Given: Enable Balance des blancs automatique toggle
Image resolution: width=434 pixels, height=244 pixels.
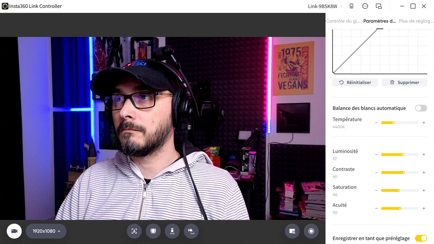Looking at the screenshot, I should pyautogui.click(x=421, y=108).
